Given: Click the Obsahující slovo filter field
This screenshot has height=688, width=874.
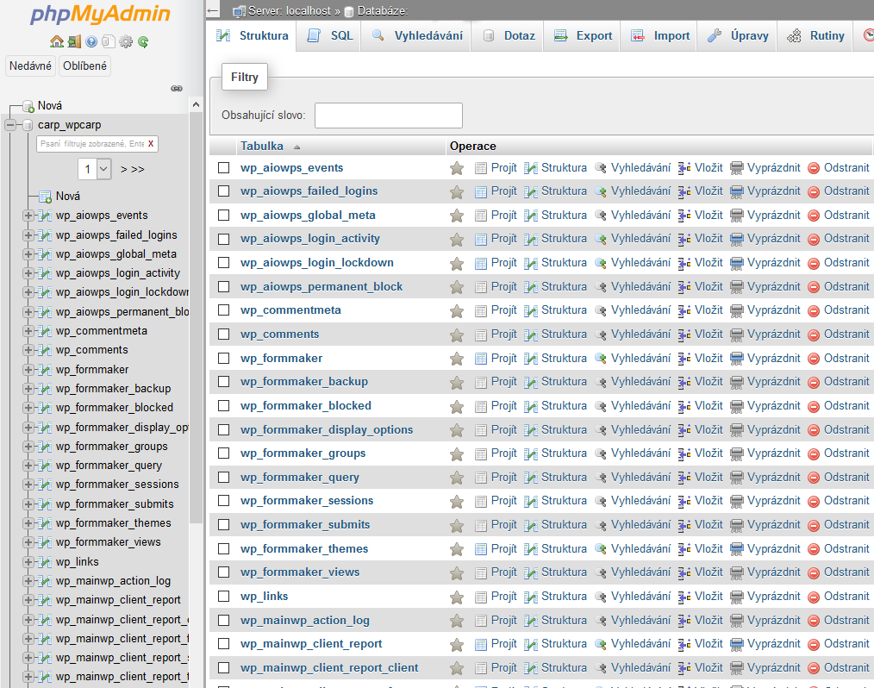Looking at the screenshot, I should [389, 116].
